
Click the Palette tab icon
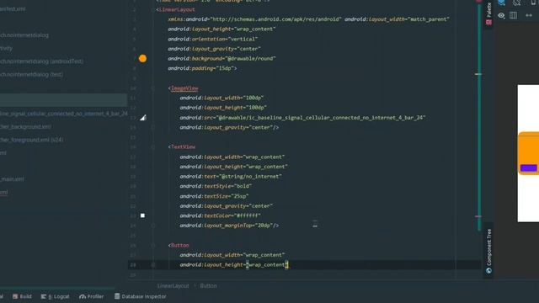point(488,23)
